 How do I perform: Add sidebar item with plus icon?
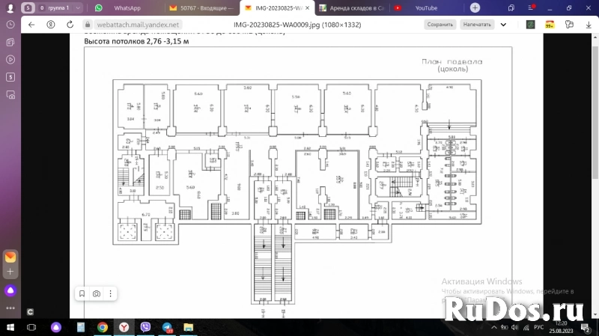[x=10, y=271]
